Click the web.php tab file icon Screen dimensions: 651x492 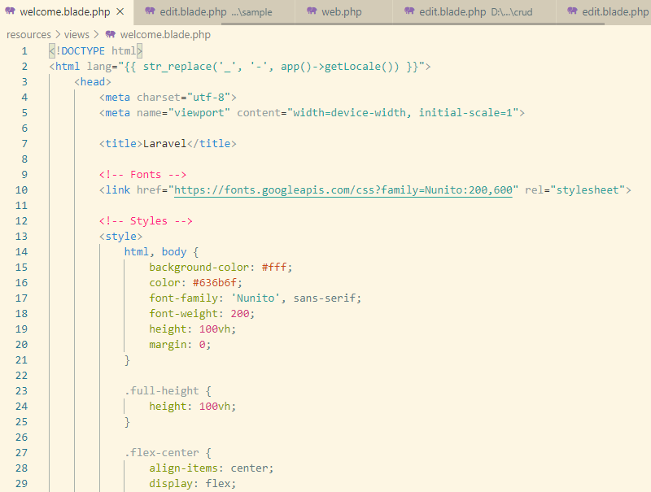312,12
